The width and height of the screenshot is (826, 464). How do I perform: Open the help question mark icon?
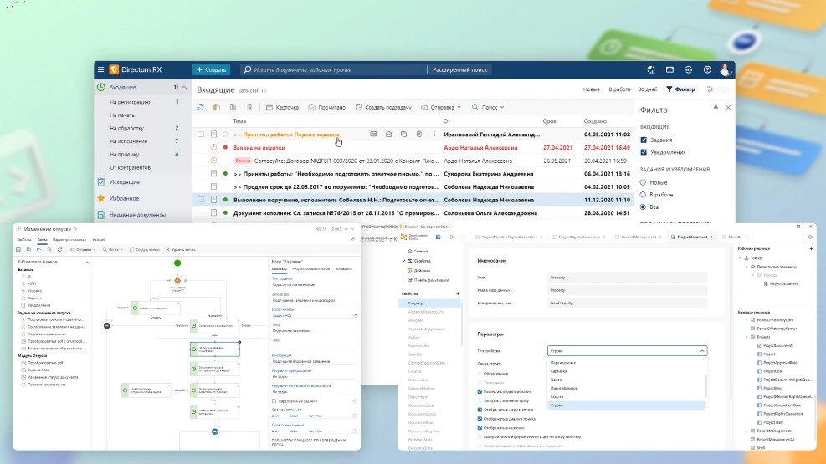707,69
